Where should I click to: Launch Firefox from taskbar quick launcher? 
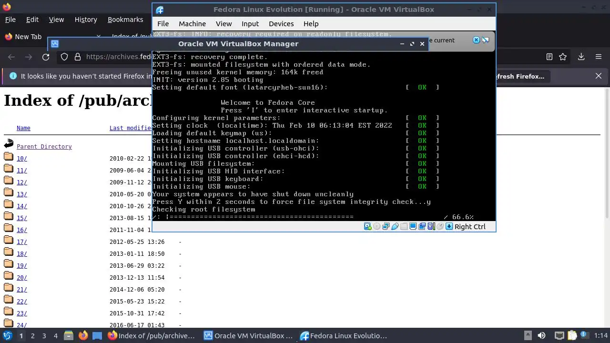[x=83, y=335]
